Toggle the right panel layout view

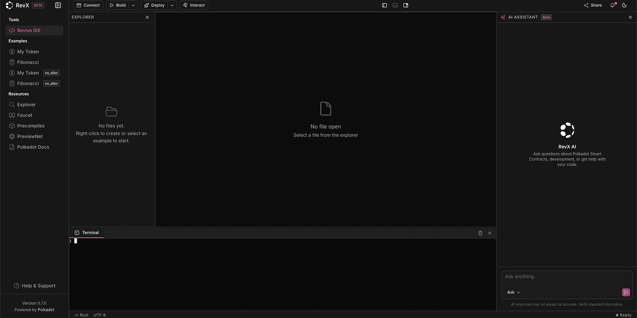point(406,5)
